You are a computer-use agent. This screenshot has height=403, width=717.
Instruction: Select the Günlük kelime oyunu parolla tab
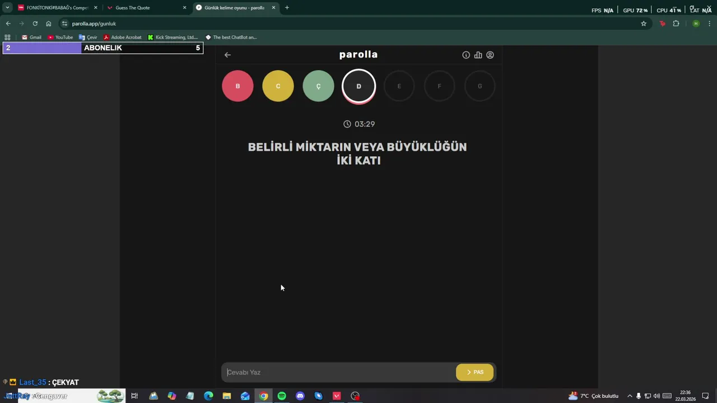pos(234,8)
